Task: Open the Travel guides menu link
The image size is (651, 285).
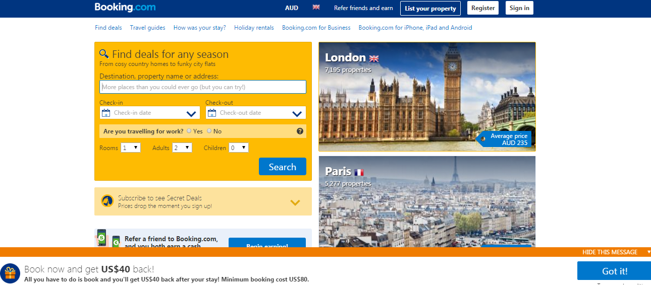Action: coord(147,28)
